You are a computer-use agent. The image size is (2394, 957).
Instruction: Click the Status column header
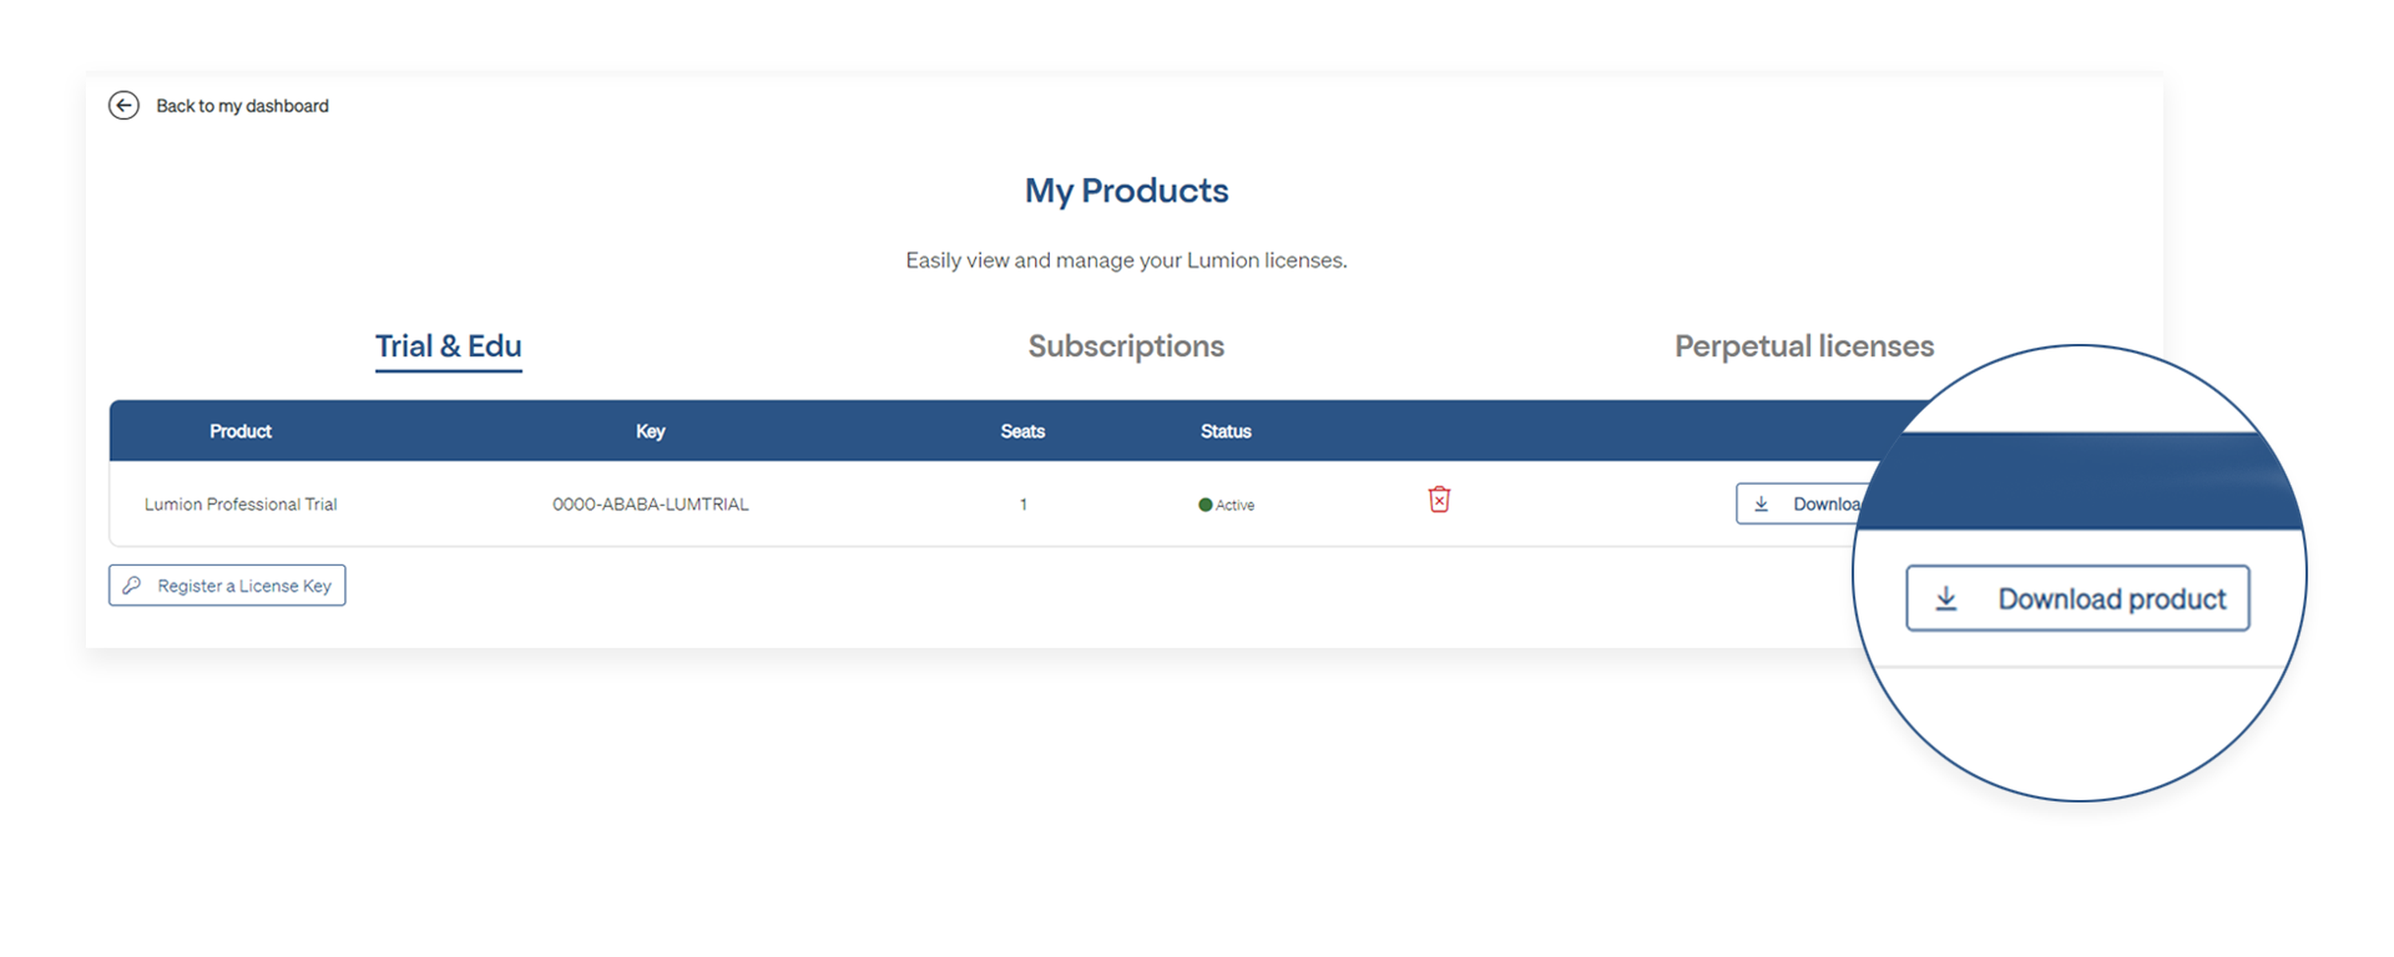tap(1225, 431)
